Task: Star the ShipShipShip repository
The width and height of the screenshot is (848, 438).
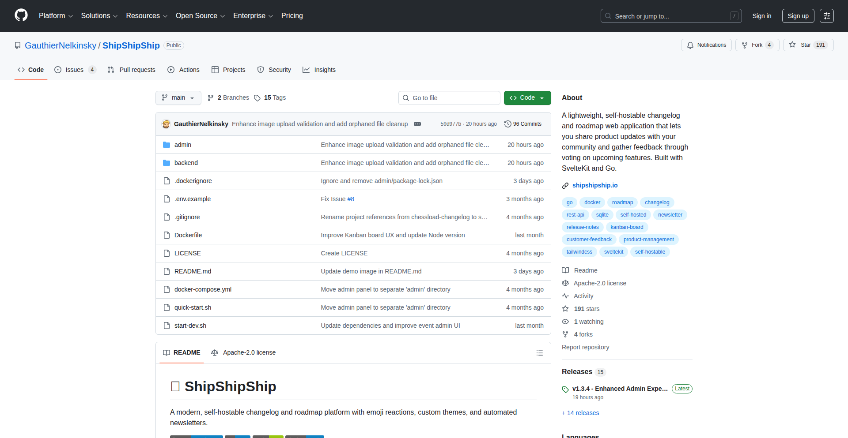Action: click(808, 45)
